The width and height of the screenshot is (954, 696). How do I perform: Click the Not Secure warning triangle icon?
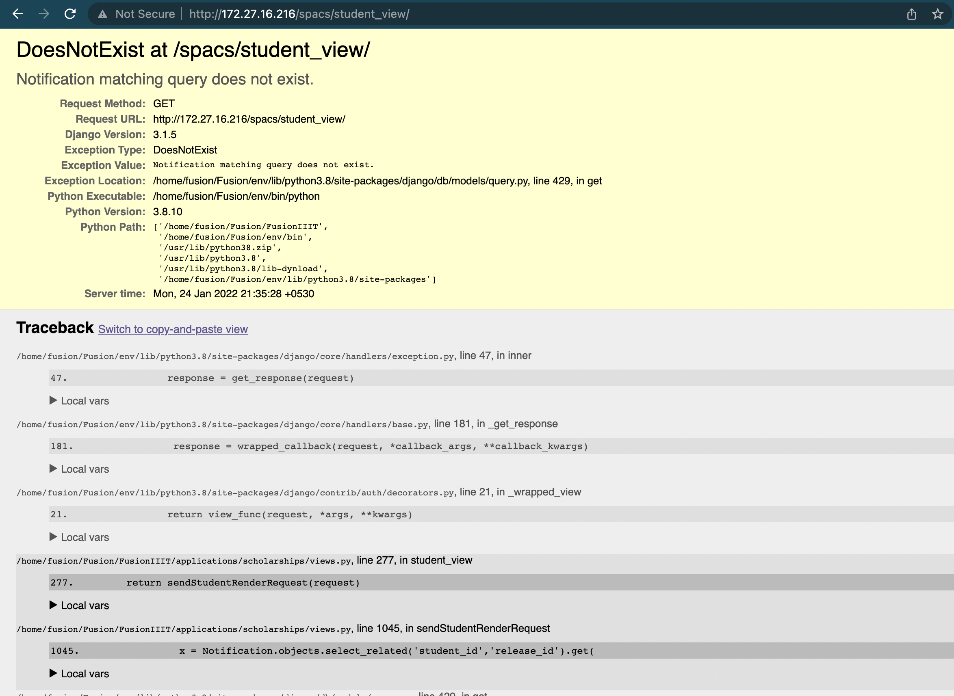(x=102, y=14)
